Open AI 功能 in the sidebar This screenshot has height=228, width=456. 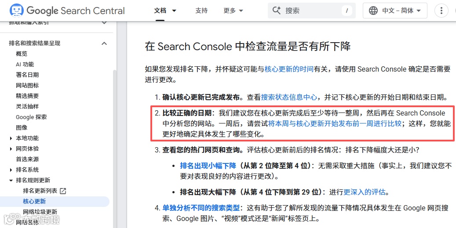[25, 64]
